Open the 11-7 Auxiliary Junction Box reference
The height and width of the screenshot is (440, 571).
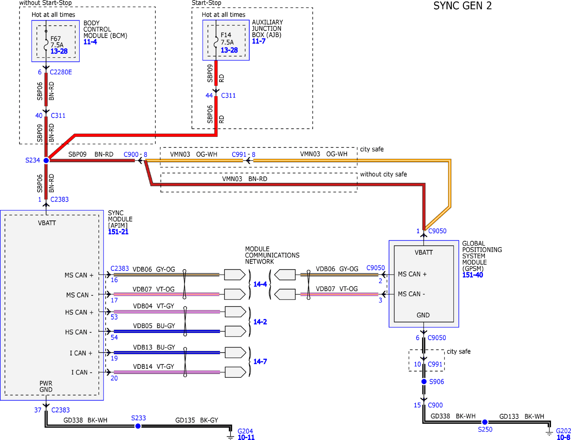(258, 41)
